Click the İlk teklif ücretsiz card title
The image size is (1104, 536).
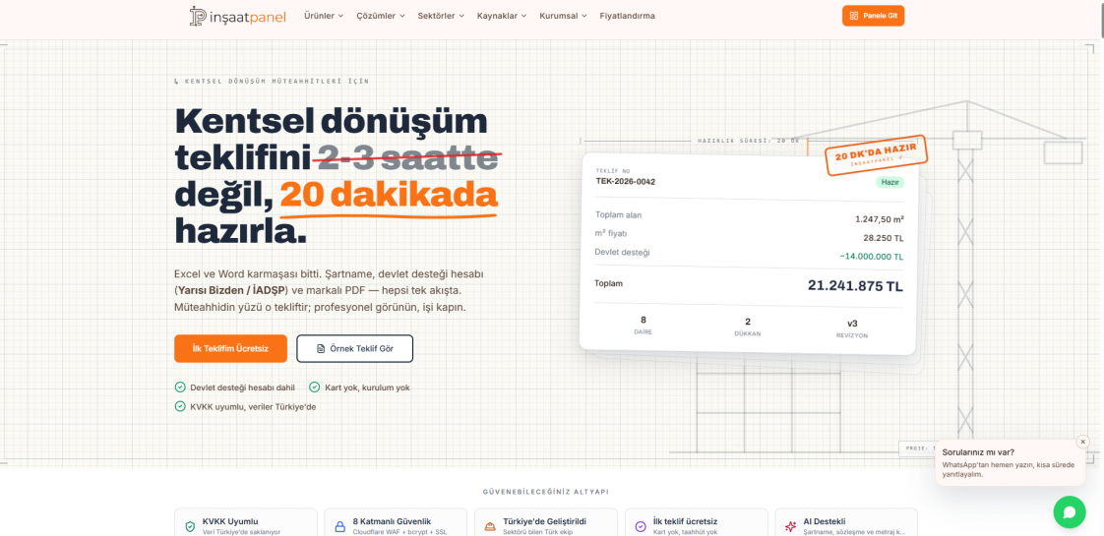click(685, 521)
